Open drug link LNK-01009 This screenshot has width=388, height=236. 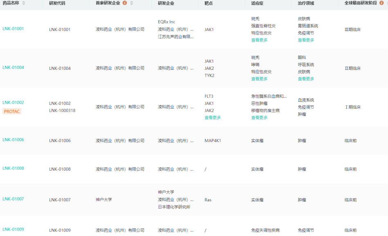coord(13,229)
